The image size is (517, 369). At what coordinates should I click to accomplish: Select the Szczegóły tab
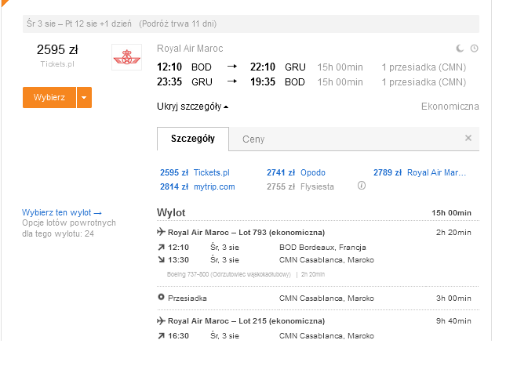click(x=193, y=139)
